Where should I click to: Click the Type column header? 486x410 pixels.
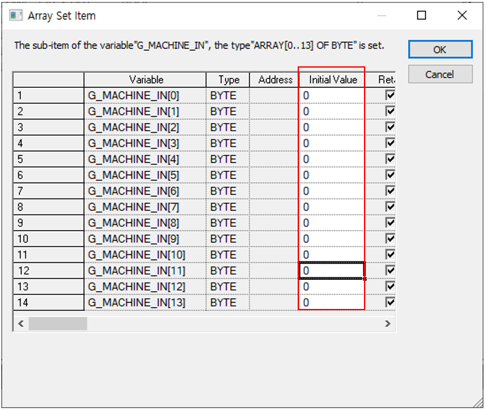228,80
